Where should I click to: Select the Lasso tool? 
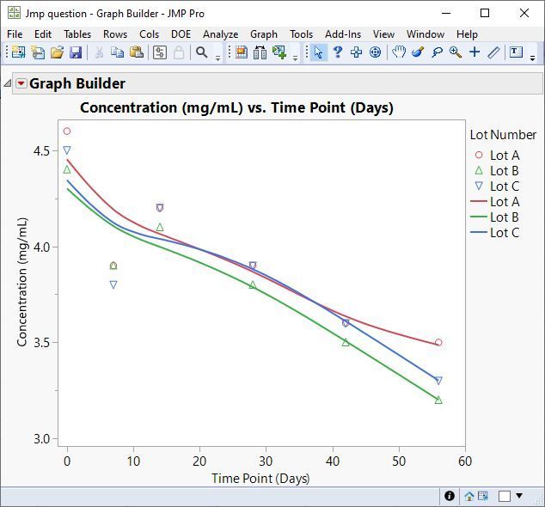[437, 52]
